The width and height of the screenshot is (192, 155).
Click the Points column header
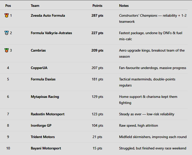point(97,6)
